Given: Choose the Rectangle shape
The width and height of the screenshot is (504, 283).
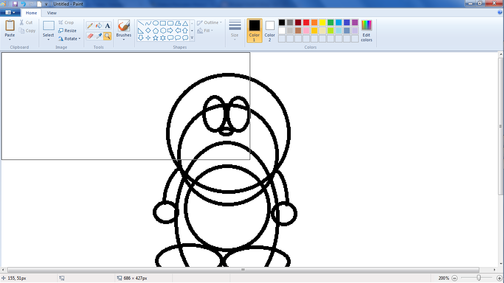Looking at the screenshot, I should (163, 23).
